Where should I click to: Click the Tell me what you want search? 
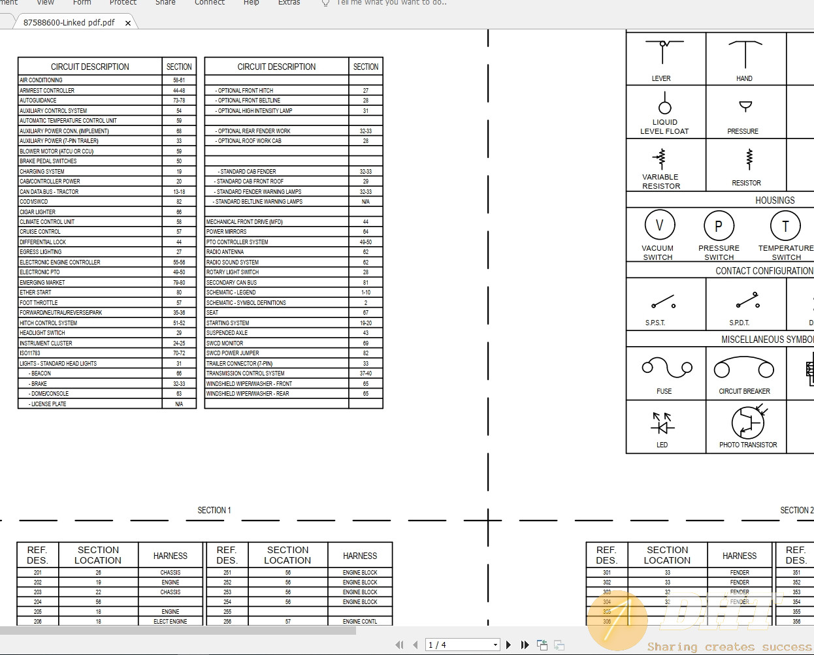pos(391,3)
